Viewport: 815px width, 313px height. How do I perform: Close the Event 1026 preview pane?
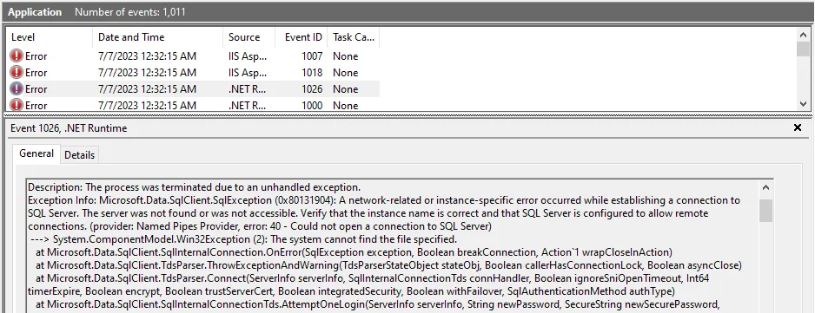click(x=798, y=127)
